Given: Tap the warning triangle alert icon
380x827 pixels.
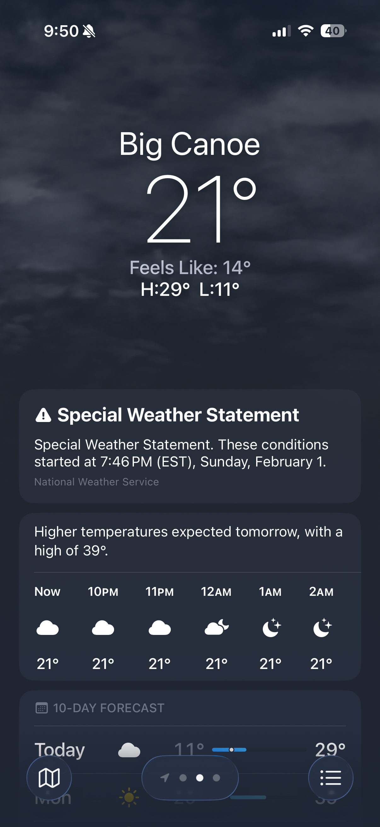Looking at the screenshot, I should coord(43,415).
